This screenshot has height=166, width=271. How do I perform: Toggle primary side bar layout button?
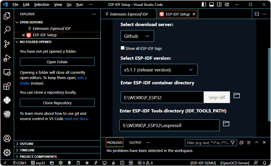pyautogui.click(x=204, y=4)
